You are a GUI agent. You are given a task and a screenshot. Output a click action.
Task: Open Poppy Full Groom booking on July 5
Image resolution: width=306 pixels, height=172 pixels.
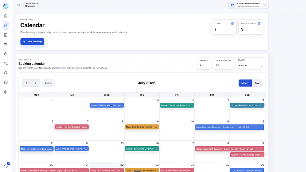coord(247,105)
